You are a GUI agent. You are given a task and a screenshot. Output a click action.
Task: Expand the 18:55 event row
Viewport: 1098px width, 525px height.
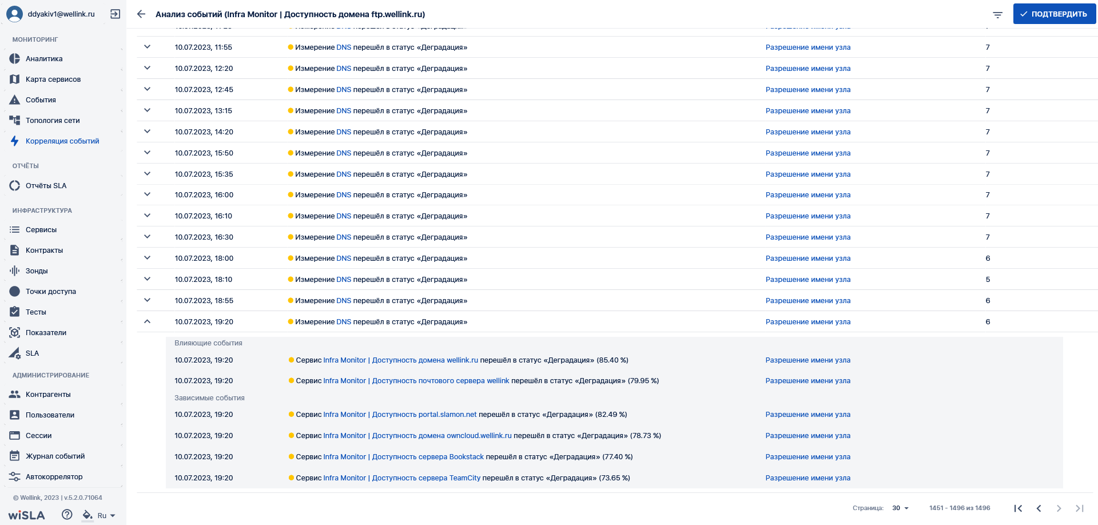tap(147, 300)
